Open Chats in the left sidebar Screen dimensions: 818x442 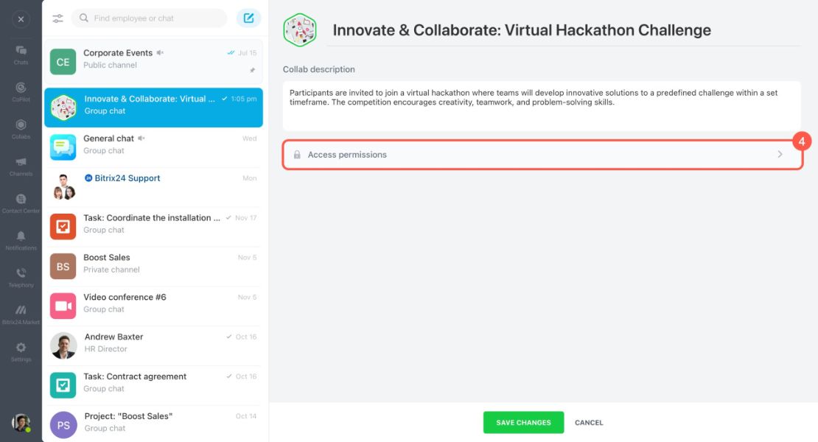tap(21, 55)
